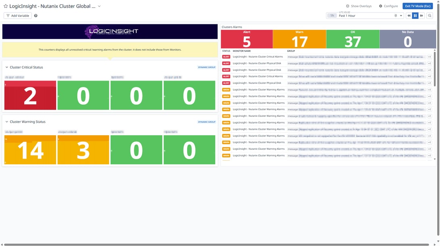This screenshot has width=440, height=246.
Task: Open the orange tile showing 3
Action: point(83,150)
